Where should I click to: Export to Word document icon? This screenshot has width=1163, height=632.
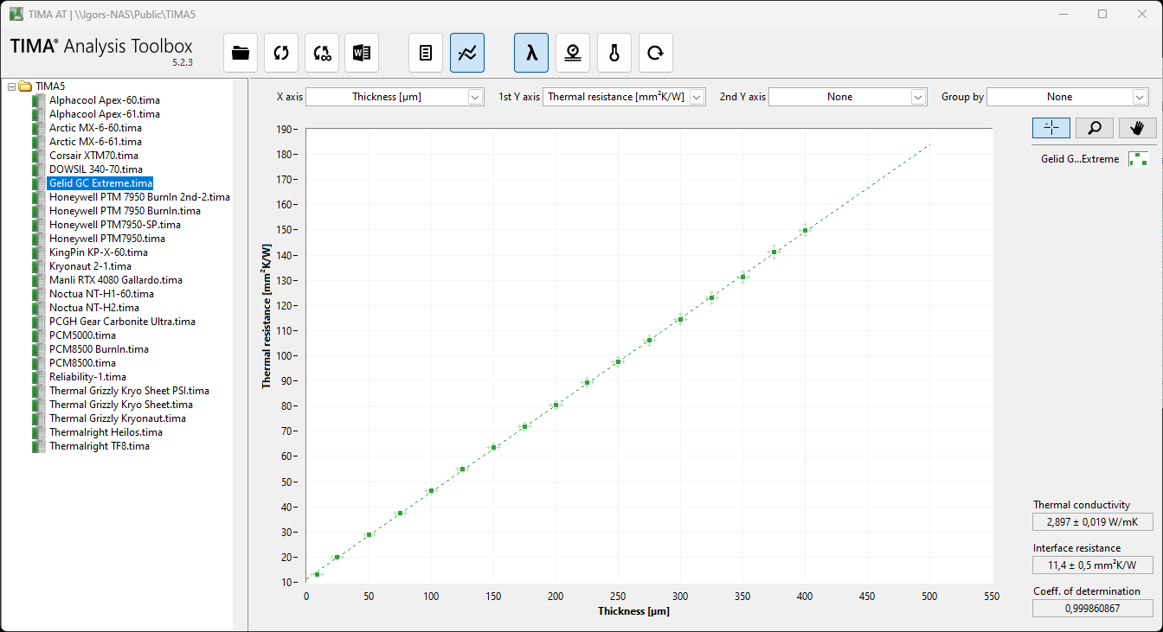point(362,53)
